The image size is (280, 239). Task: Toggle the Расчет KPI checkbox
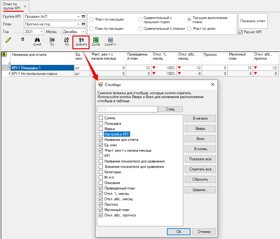point(240,32)
